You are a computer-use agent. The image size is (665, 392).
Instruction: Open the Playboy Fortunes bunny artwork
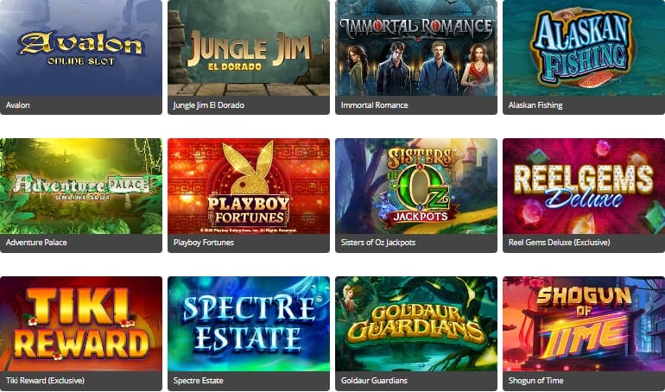(x=249, y=186)
